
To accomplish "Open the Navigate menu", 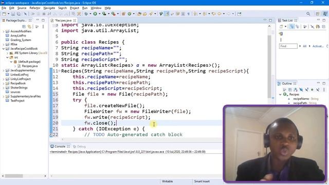I will point(49,8).
